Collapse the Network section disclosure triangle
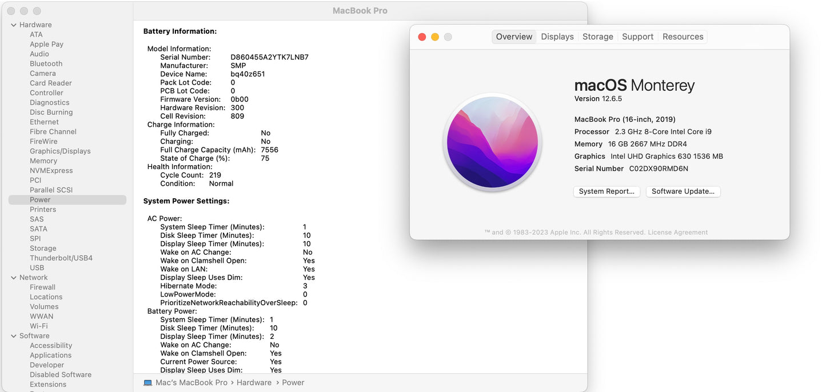 pos(13,278)
